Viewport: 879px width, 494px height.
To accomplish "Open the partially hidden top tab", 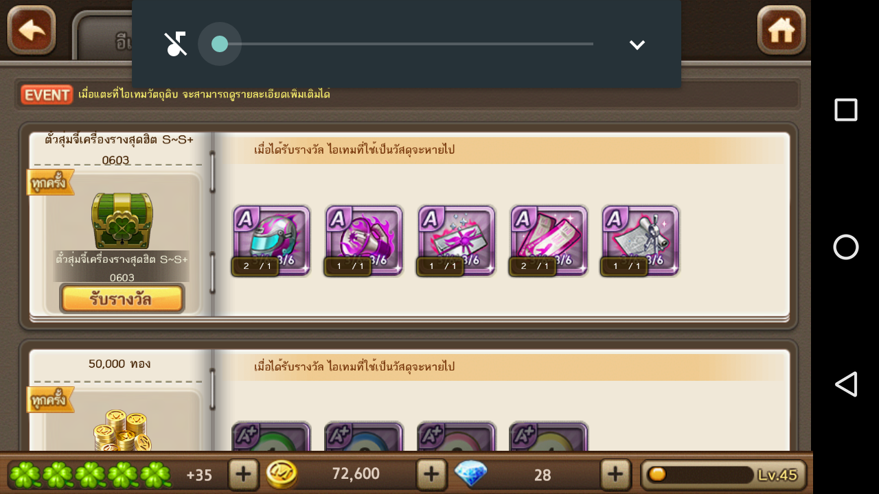I will [x=103, y=37].
